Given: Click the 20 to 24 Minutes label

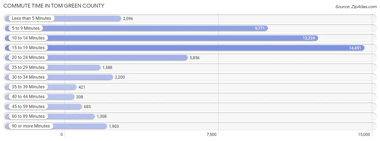Looking at the screenshot, I should (28, 58).
